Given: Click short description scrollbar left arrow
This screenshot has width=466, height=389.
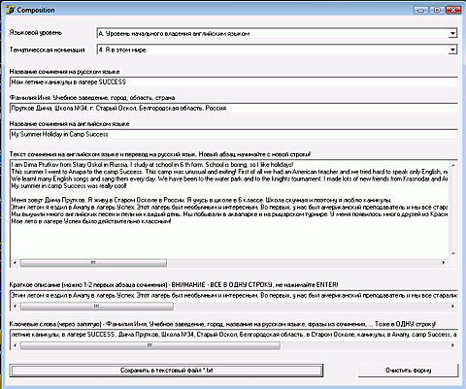Looking at the screenshot, I should [15, 306].
